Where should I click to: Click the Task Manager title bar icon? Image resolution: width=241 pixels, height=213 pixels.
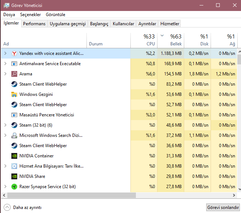7,5
